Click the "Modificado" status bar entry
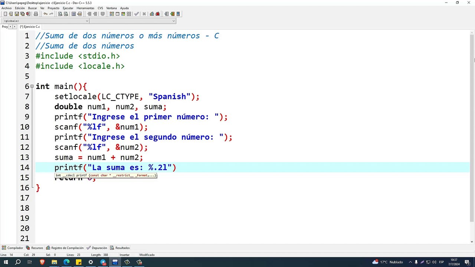475x267 pixels. coord(147,255)
